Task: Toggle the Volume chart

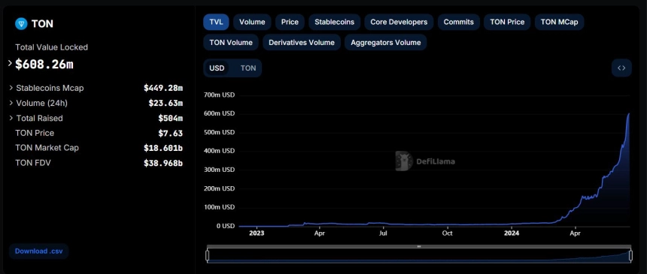Action: tap(252, 22)
